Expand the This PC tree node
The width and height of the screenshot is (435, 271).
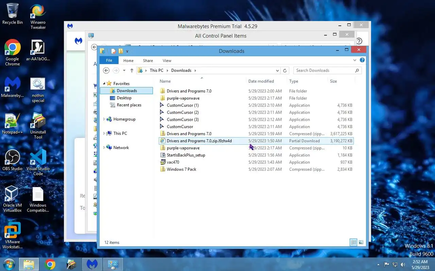pyautogui.click(x=104, y=133)
